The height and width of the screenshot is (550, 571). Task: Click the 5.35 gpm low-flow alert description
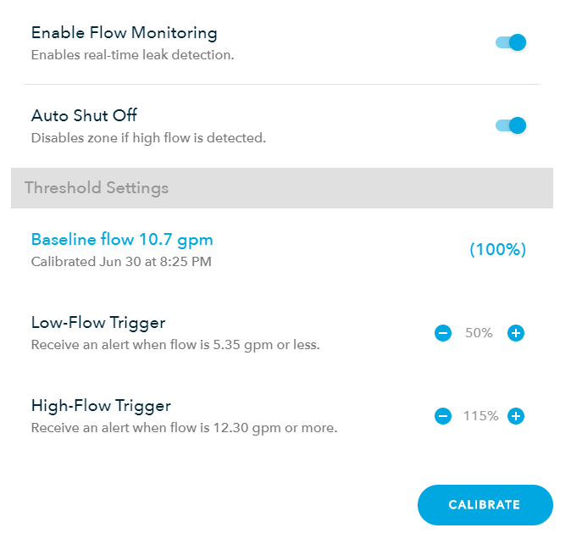(x=175, y=345)
